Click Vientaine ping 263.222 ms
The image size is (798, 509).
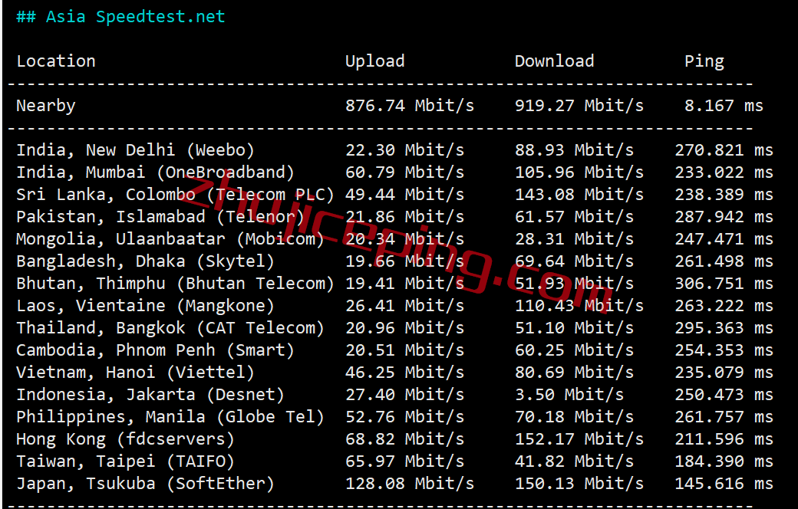(x=724, y=306)
